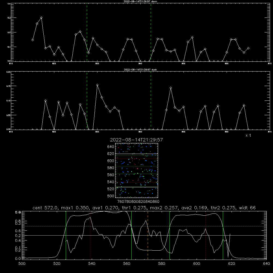Viewport: 273px width, 273px height.
Task: Click the "580" y-axis label of the scatter image
Action: pos(111,168)
